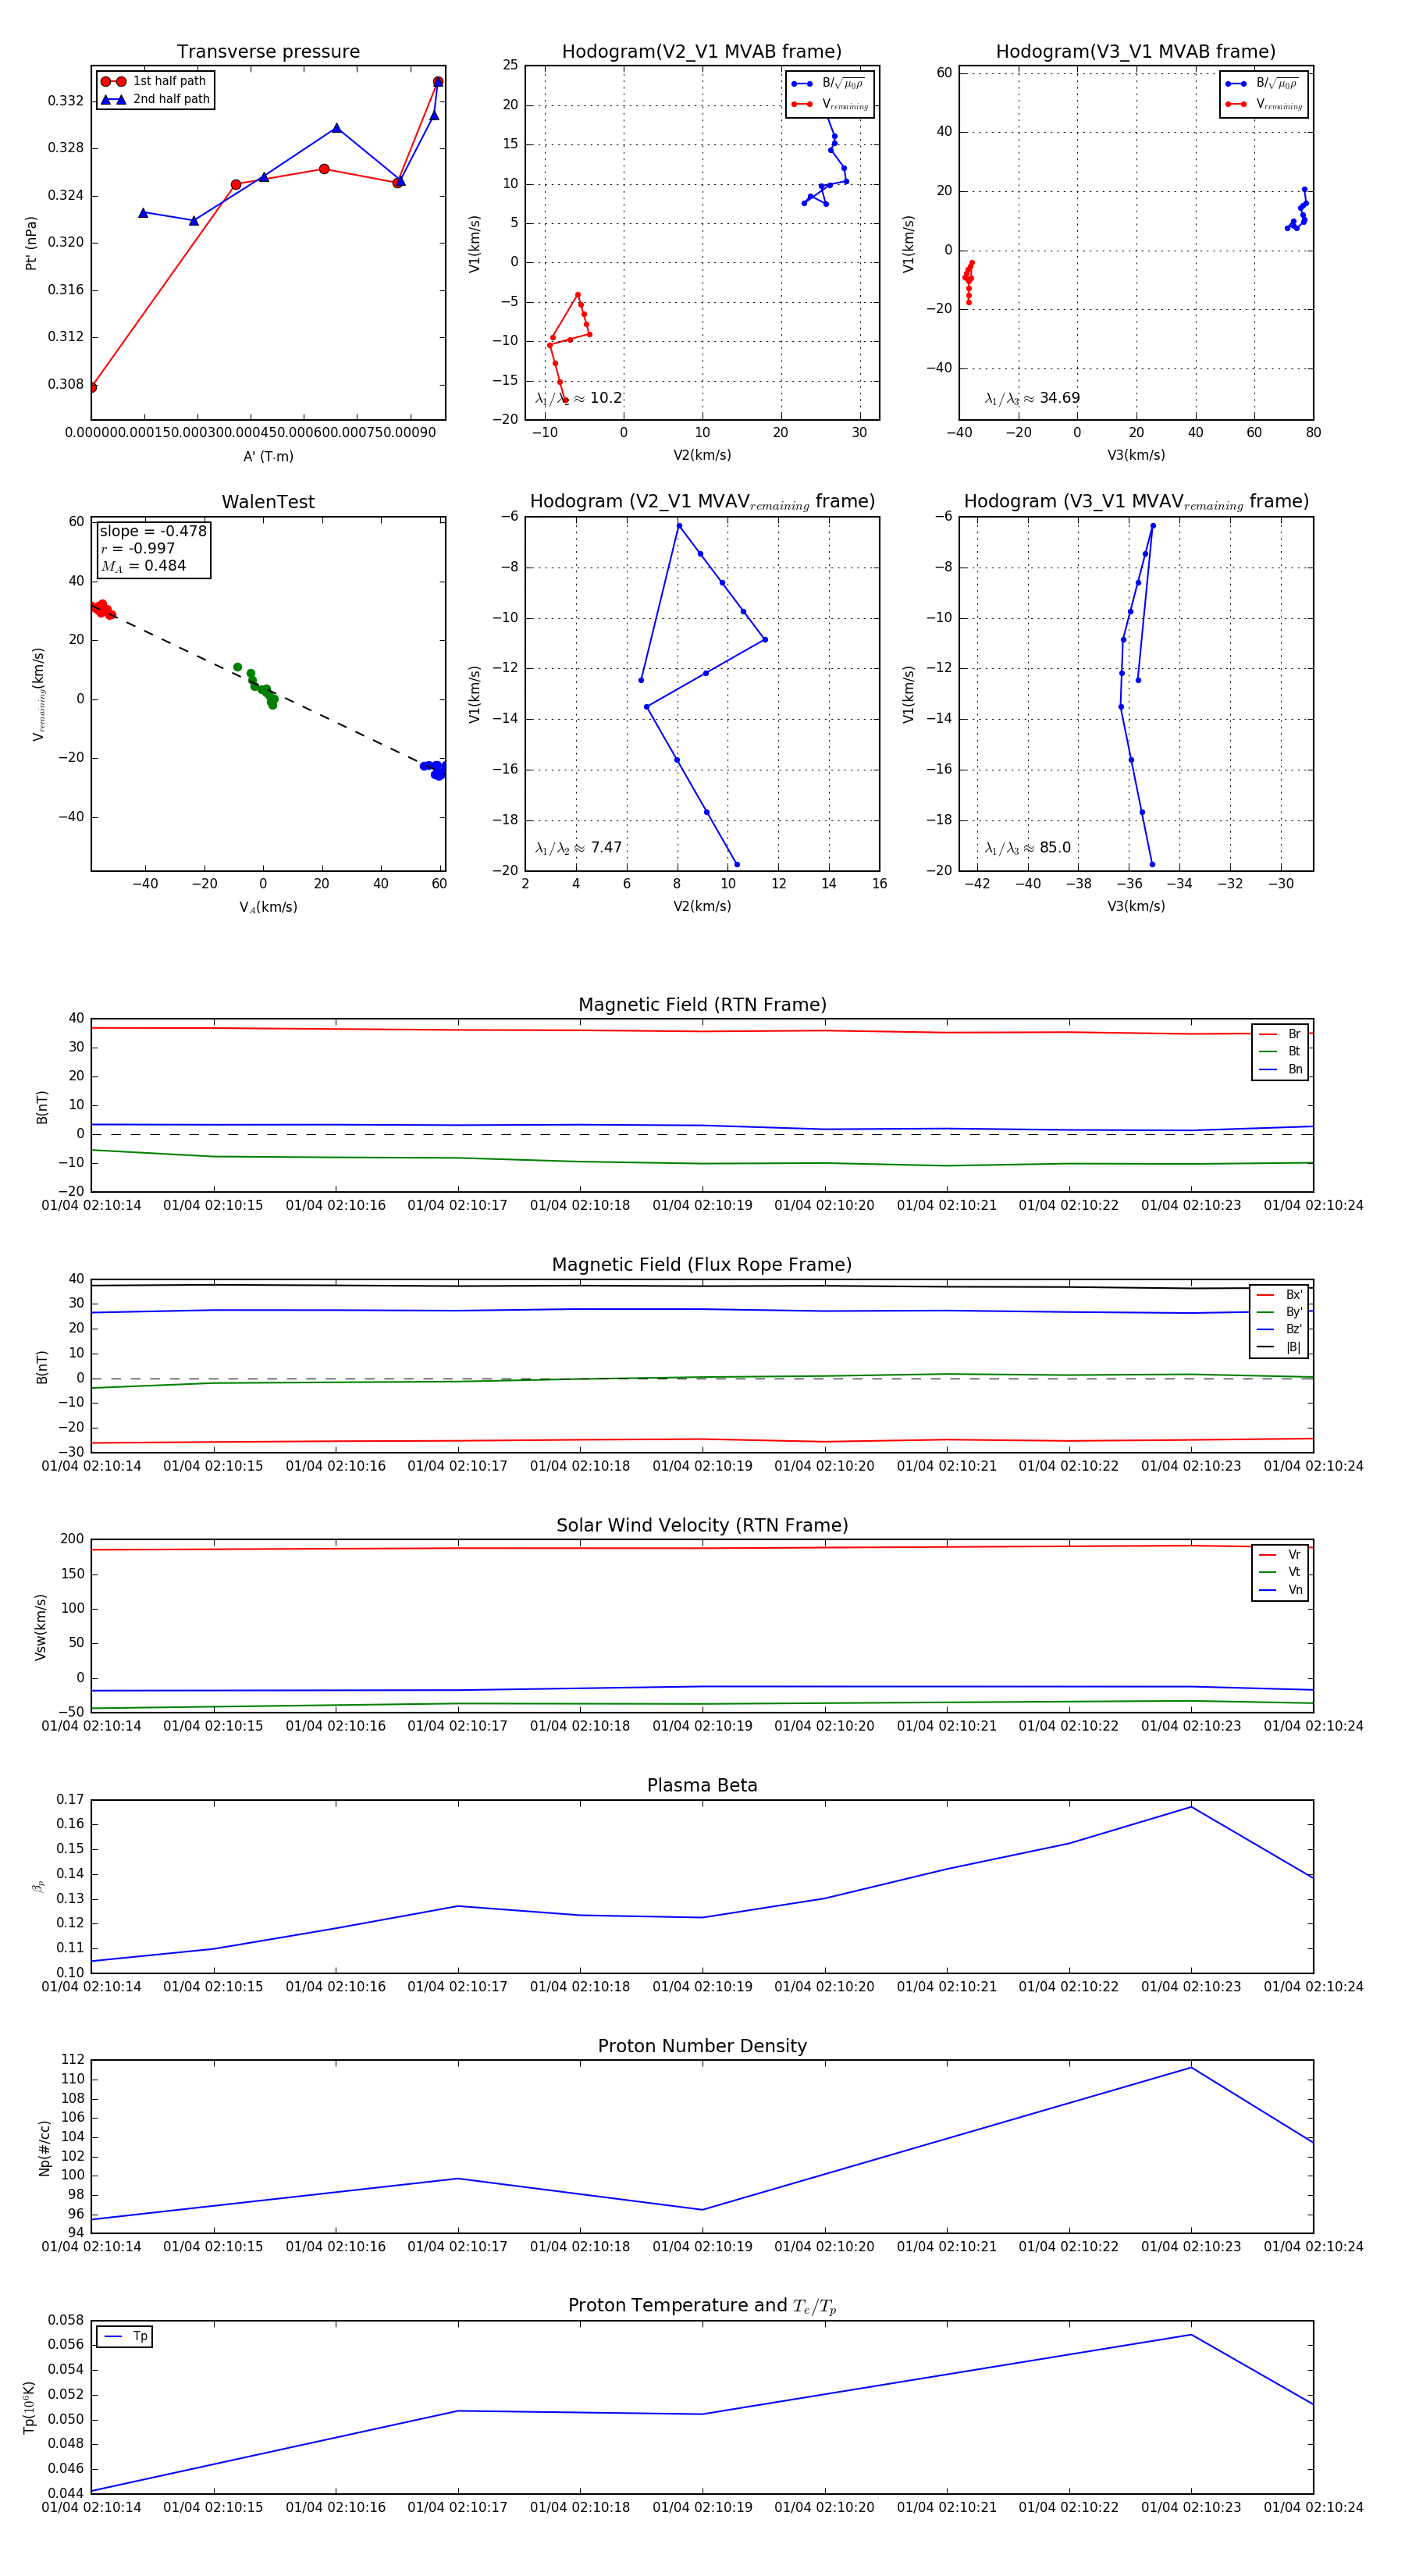Click B/√μ0ρ legend entry in V3_V1 MVAB hodogram
Viewport: 1405px width, 2576px height.
click(x=1264, y=83)
